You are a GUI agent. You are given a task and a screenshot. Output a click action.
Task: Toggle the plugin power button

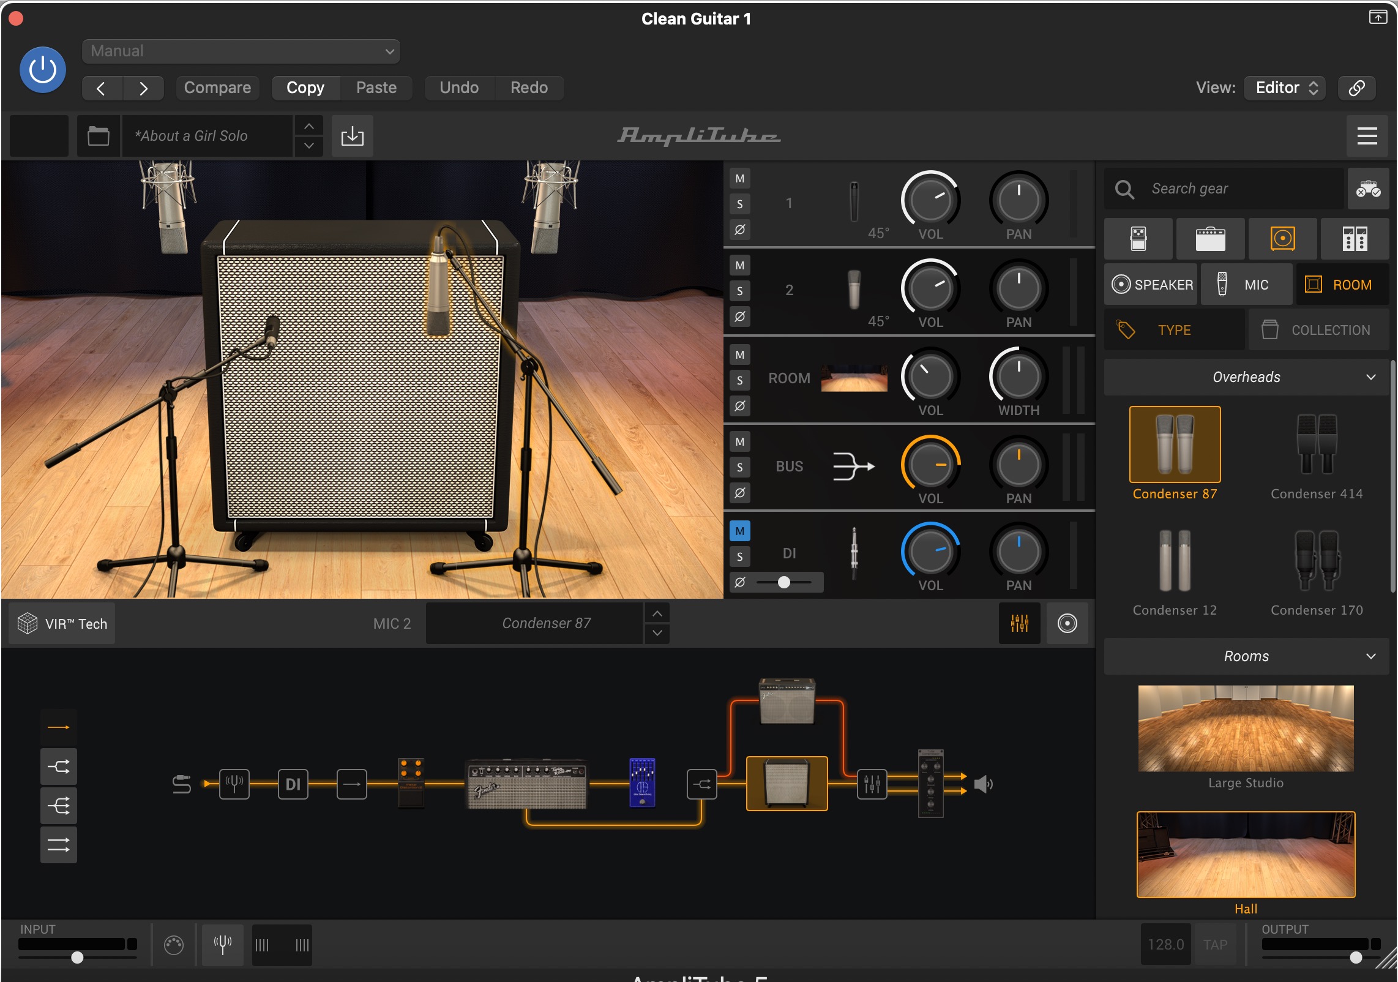pos(43,70)
